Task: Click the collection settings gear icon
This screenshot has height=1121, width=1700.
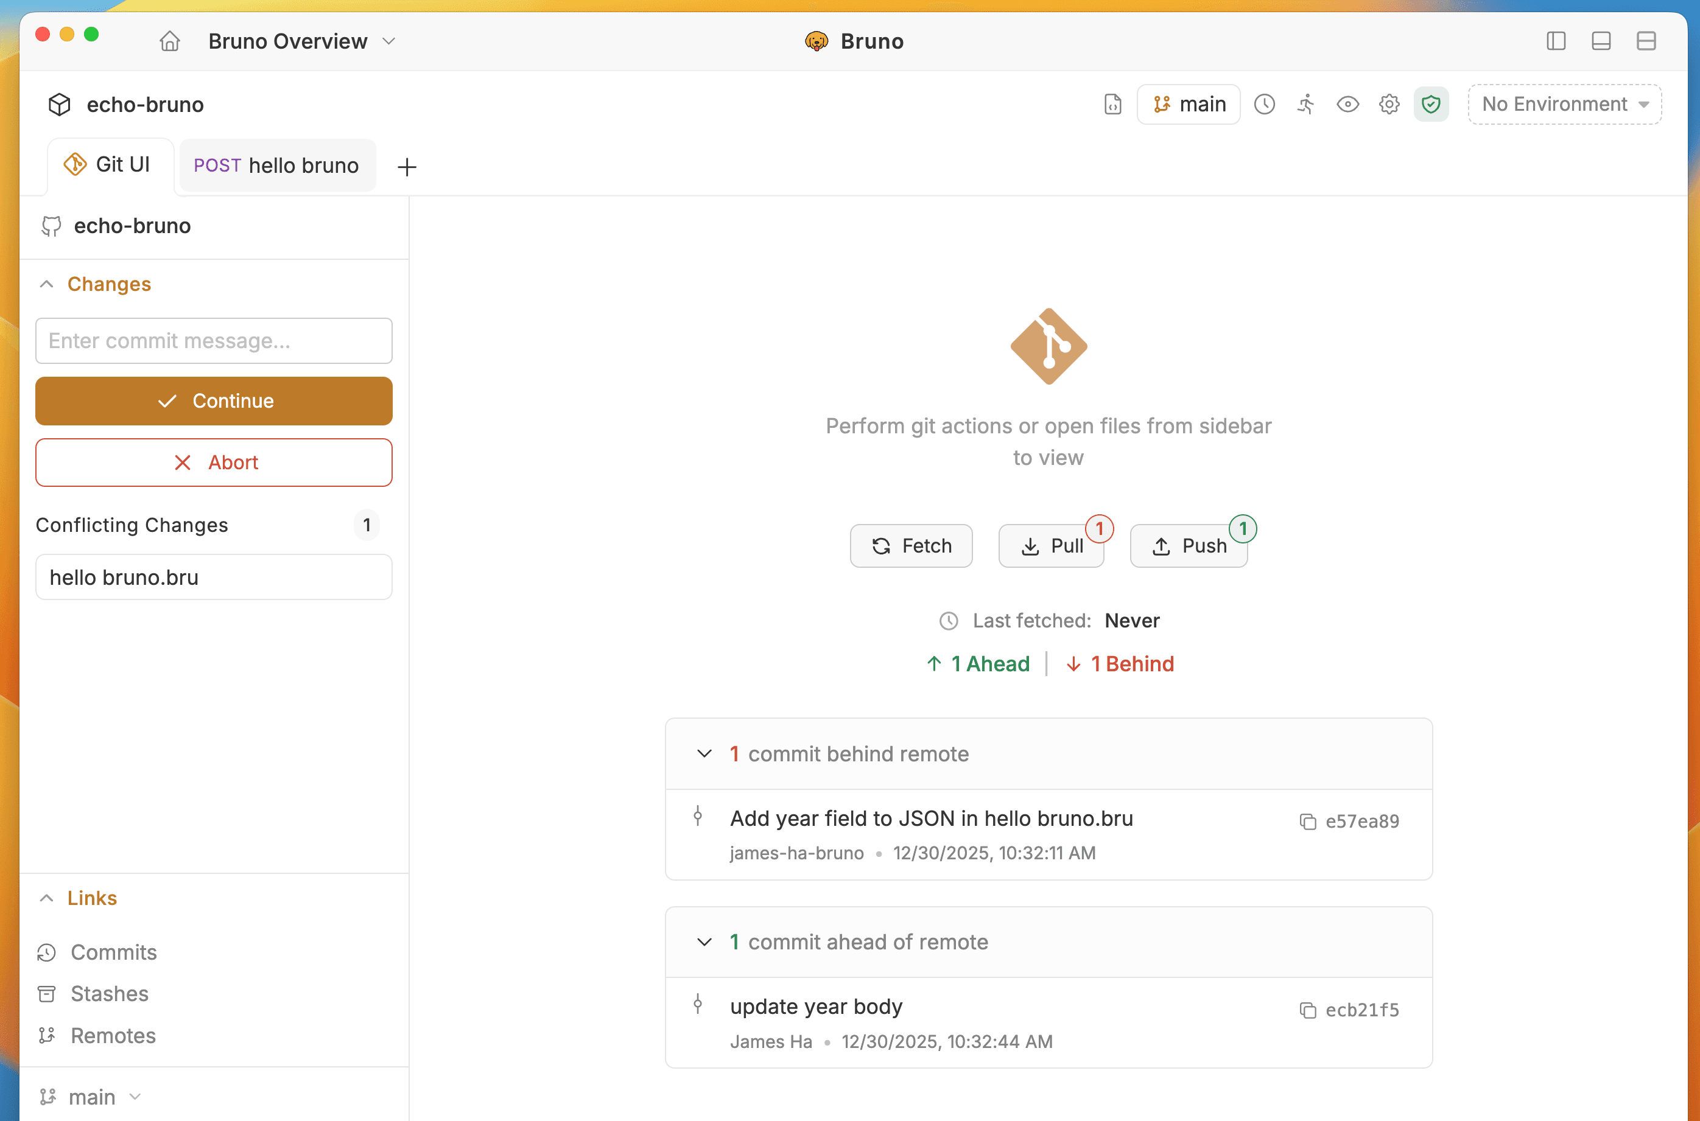Action: (1389, 105)
